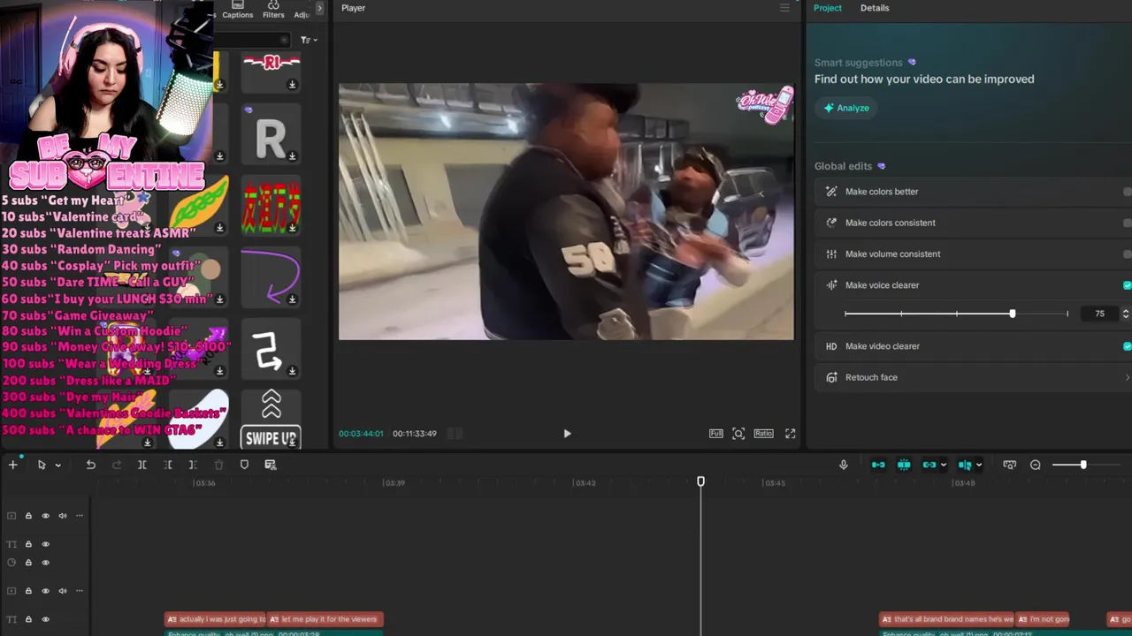Toggle the preview axis icon
The height and width of the screenshot is (636, 1132).
tap(965, 465)
